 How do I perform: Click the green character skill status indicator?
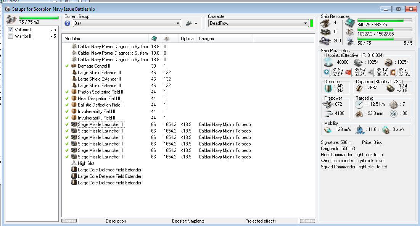click(312, 23)
